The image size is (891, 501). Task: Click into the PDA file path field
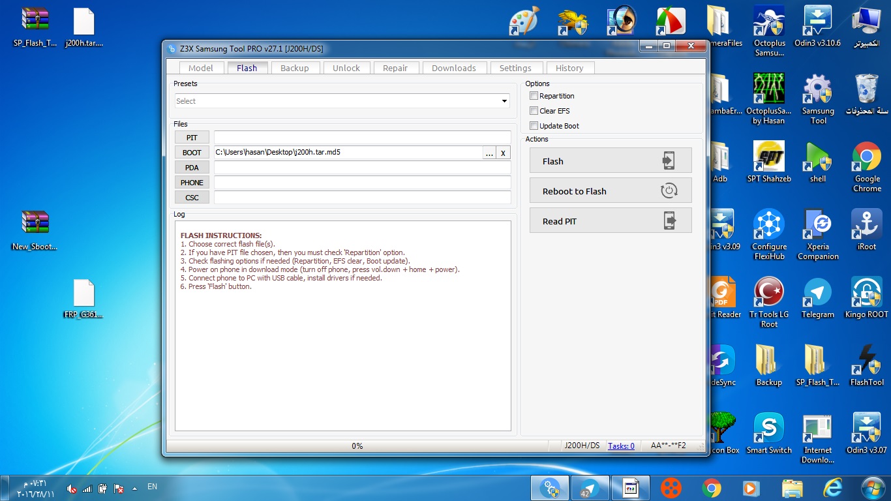362,168
